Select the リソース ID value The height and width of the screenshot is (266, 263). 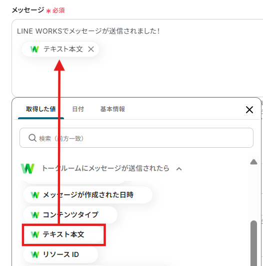click(60, 254)
